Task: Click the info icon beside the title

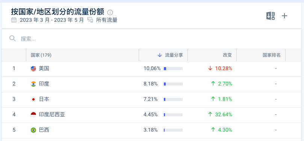Action: click(x=110, y=13)
